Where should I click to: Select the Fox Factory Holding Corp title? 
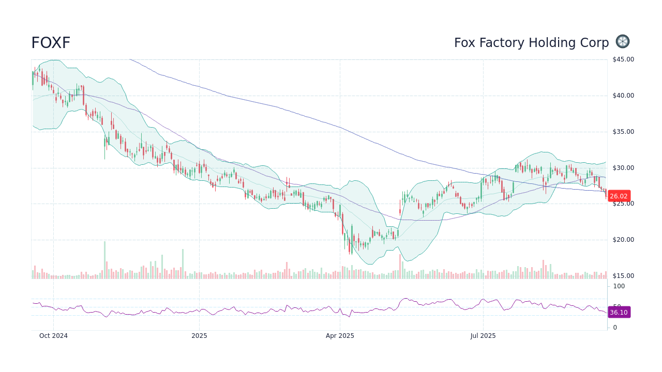[532, 42]
